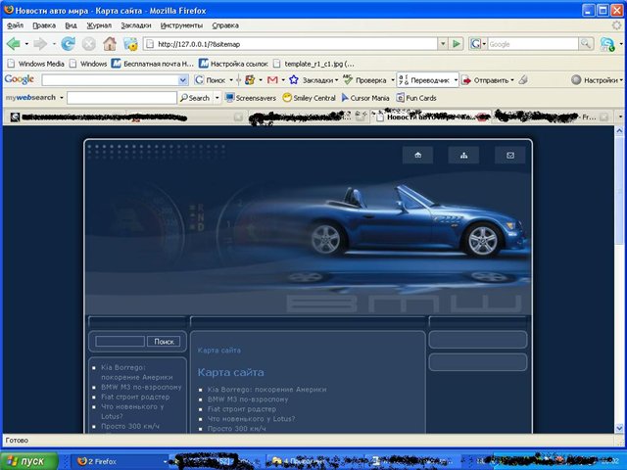627x470 pixels.
Task: Click the website's home icon in header
Action: (418, 155)
